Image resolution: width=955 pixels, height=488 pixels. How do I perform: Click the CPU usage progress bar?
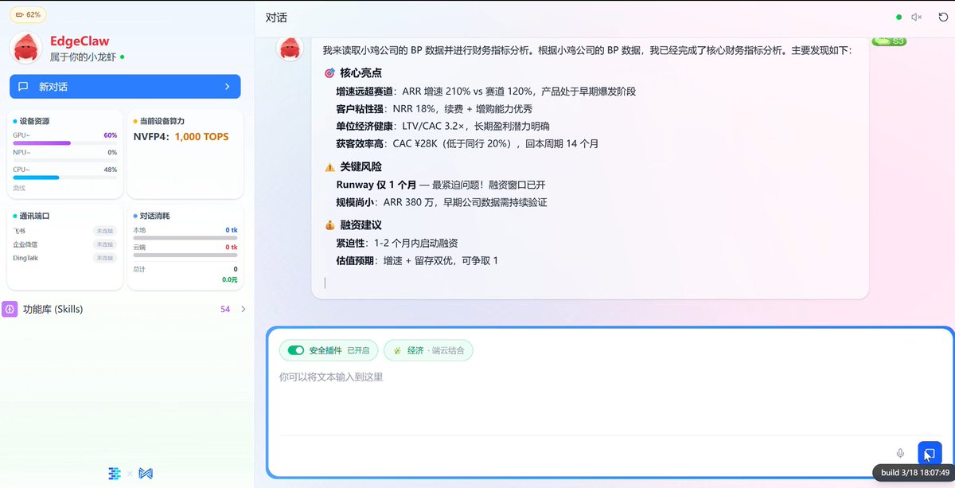[65, 178]
